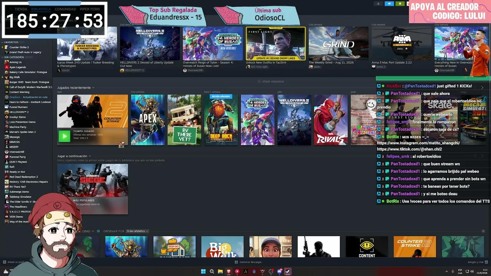Click the Big Walk tile in the grid
Image resolution: width=491 pixels, height=276 pixels.
point(222,246)
